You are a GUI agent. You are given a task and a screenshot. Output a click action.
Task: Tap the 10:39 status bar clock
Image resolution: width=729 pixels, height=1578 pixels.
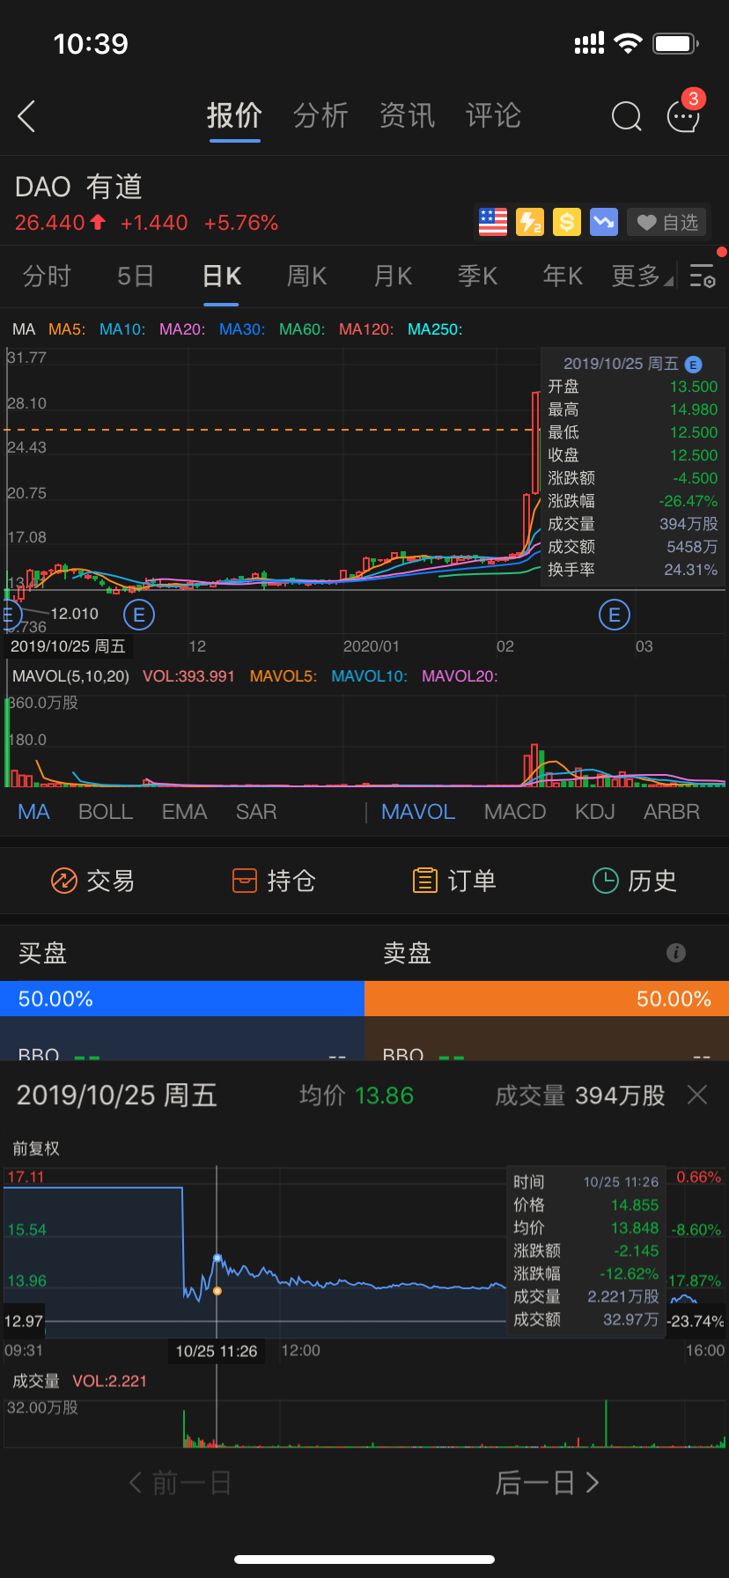click(91, 43)
